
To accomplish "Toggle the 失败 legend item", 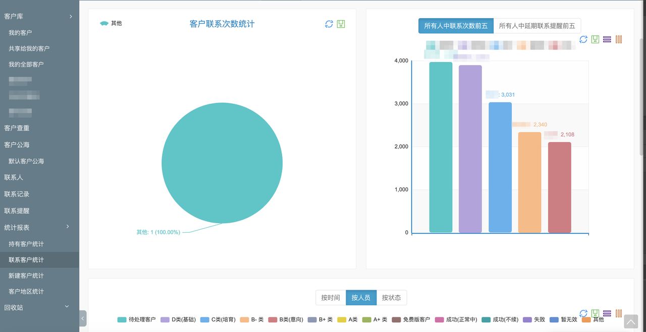I will [538, 319].
